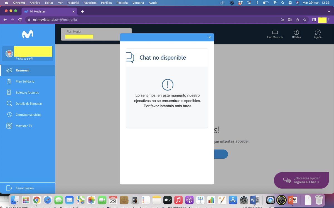Screen dimensions: 334x208
Task: Open Chrome three-dot menu
Action: click(x=330, y=20)
